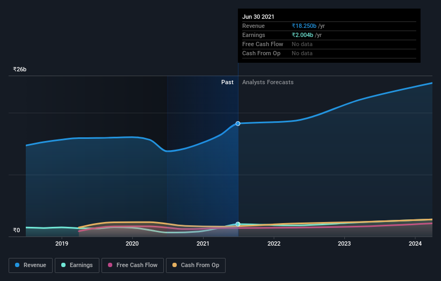The image size is (441, 281).
Task: Click the ₹0 y-axis label
Action: click(17, 230)
